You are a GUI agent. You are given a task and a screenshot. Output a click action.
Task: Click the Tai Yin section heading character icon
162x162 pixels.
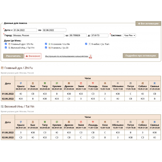click(x=2, y=107)
